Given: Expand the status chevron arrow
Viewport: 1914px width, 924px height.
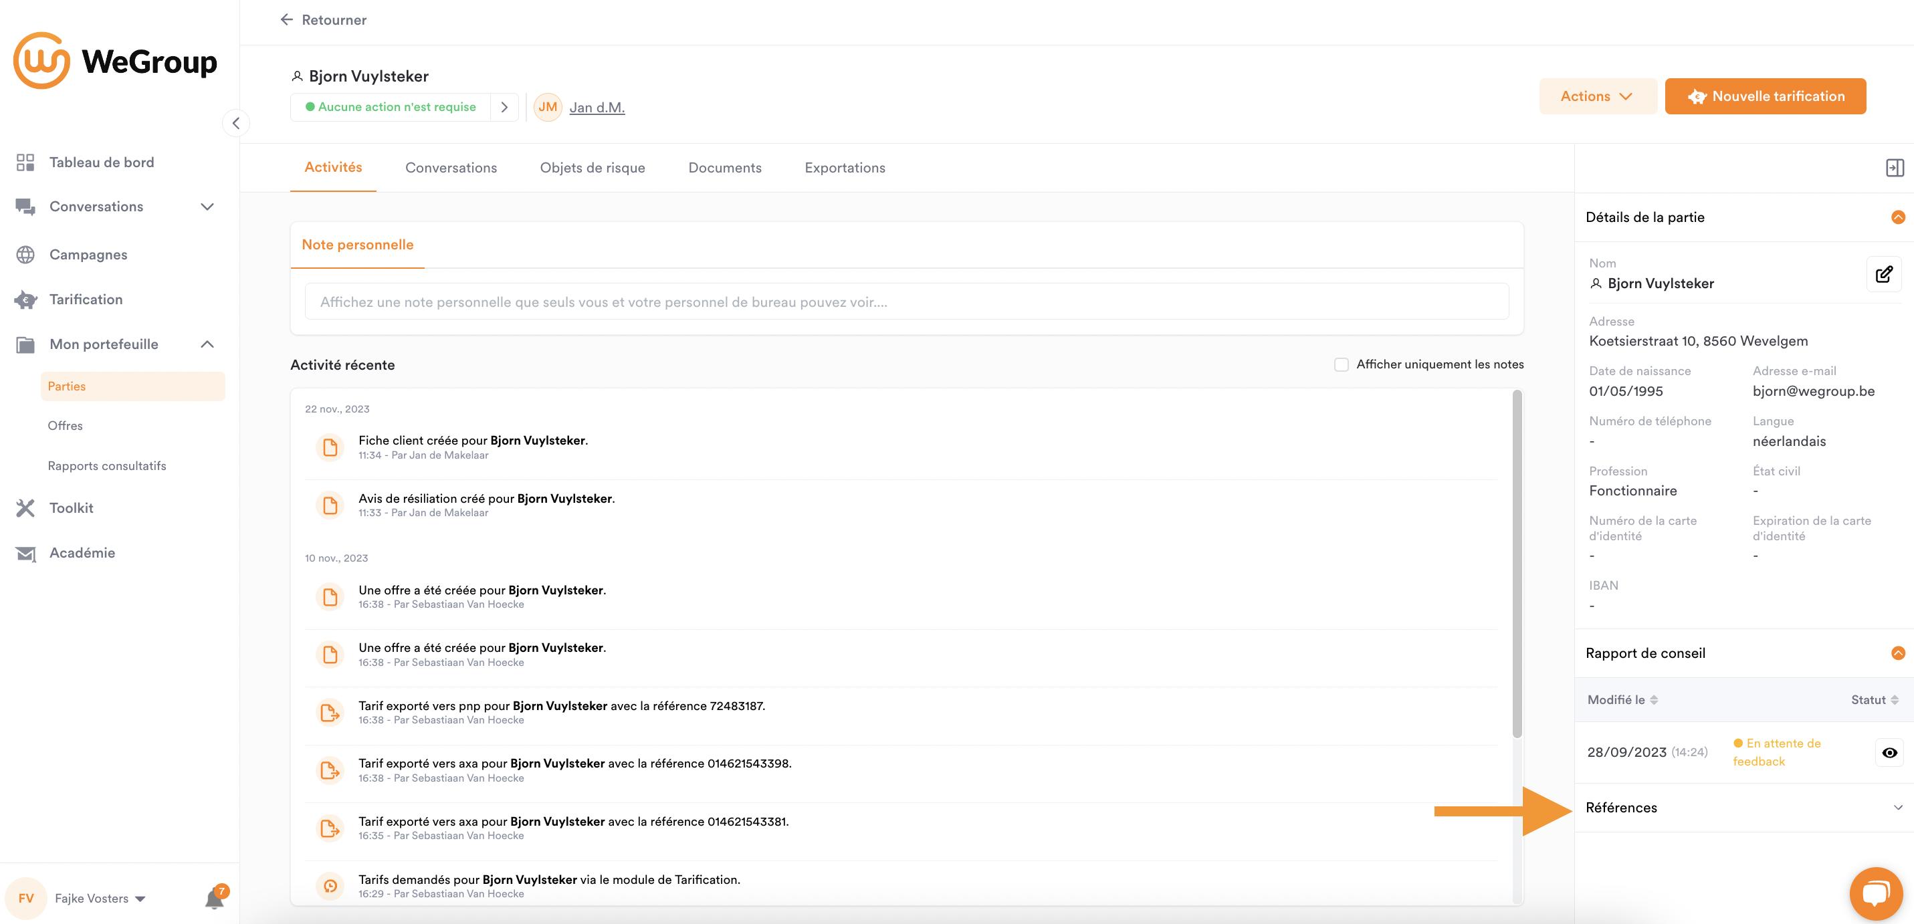Looking at the screenshot, I should pos(504,107).
